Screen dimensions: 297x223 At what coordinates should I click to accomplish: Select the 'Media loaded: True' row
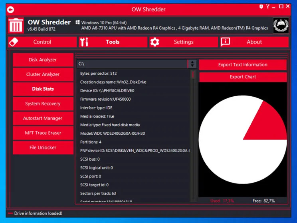(134, 116)
